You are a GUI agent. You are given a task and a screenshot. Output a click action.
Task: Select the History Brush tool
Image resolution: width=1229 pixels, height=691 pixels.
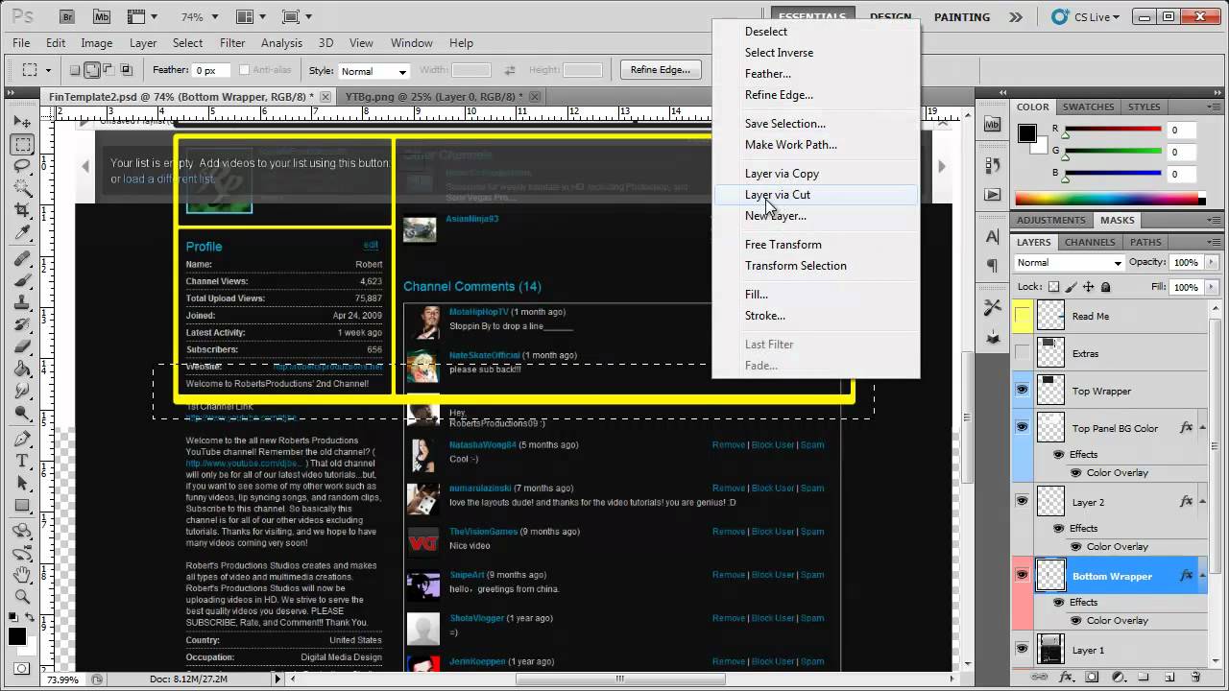click(x=22, y=325)
